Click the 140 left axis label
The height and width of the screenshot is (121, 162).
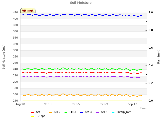pyautogui.click(x=15, y=101)
